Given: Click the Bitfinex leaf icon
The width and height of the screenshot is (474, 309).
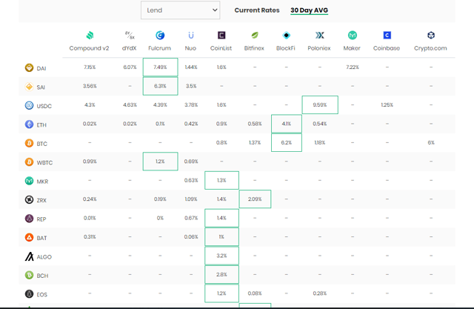Looking at the screenshot, I should (255, 36).
